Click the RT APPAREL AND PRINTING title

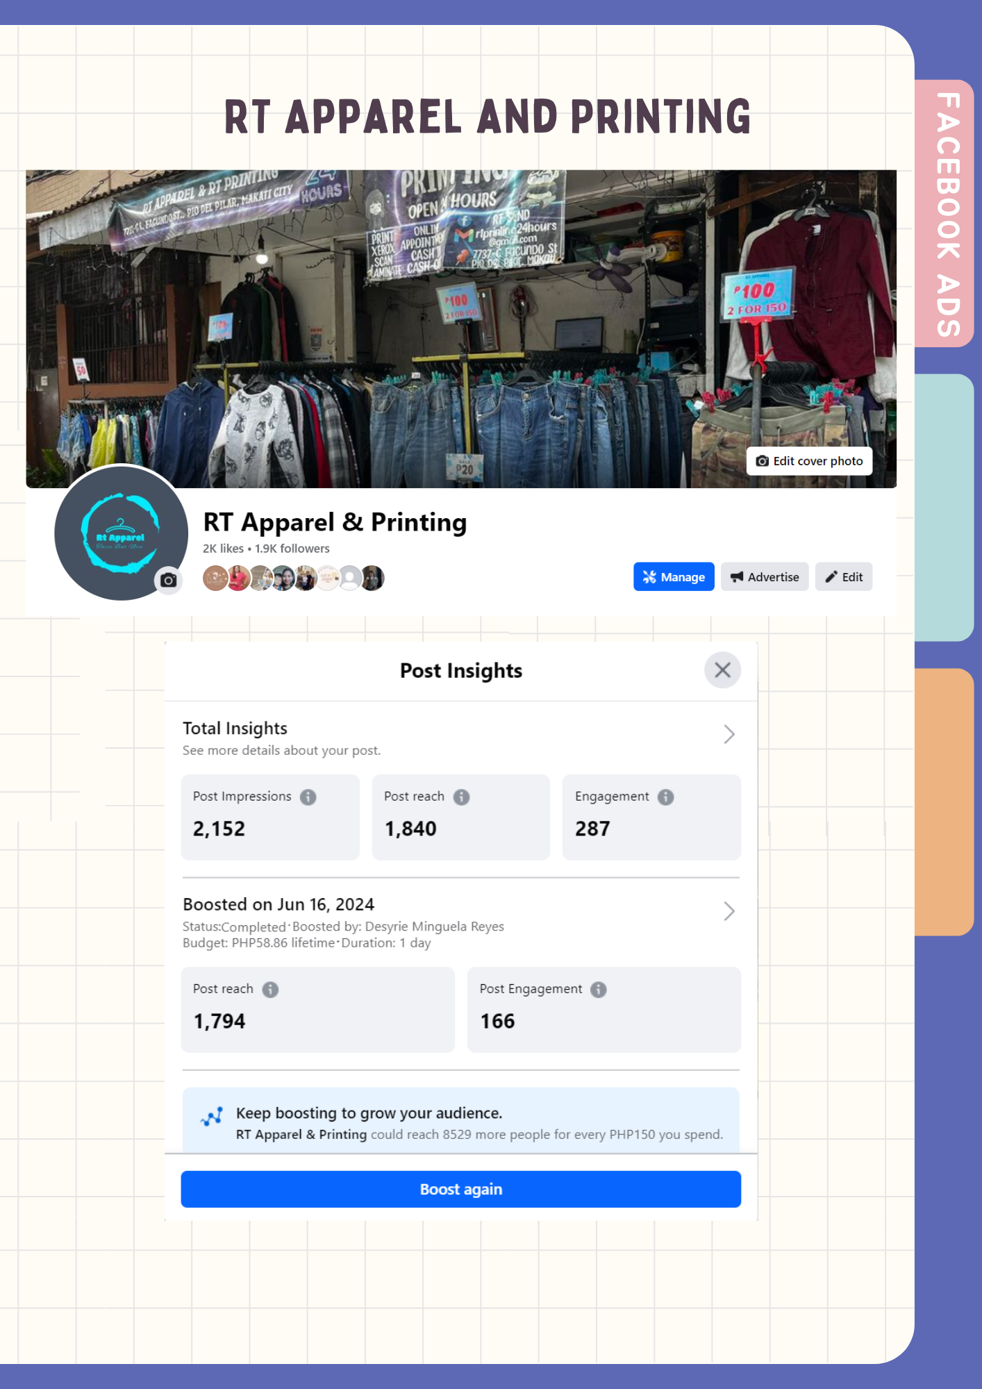488,116
